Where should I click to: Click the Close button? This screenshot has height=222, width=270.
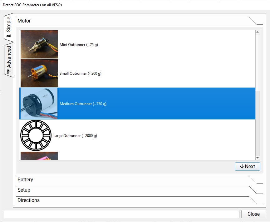click(253, 214)
